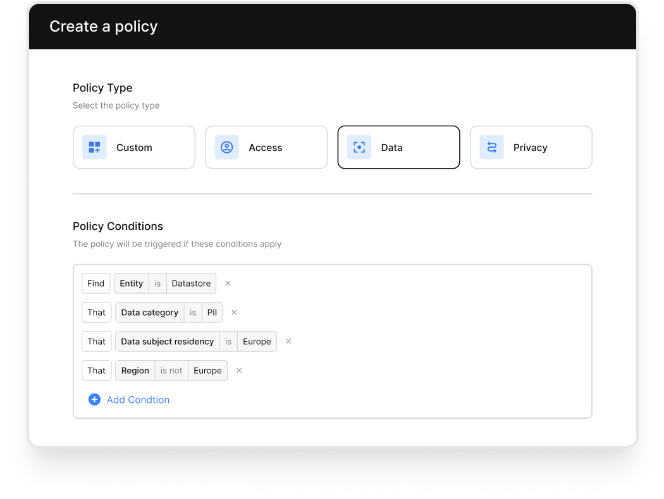
Task: Click the blue plus icon for adding condition
Action: 94,400
